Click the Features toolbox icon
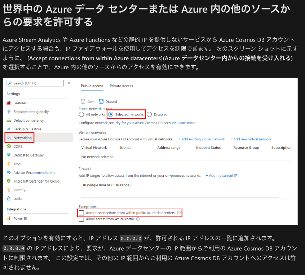This screenshot has height=275, width=305. [x=9, y=103]
